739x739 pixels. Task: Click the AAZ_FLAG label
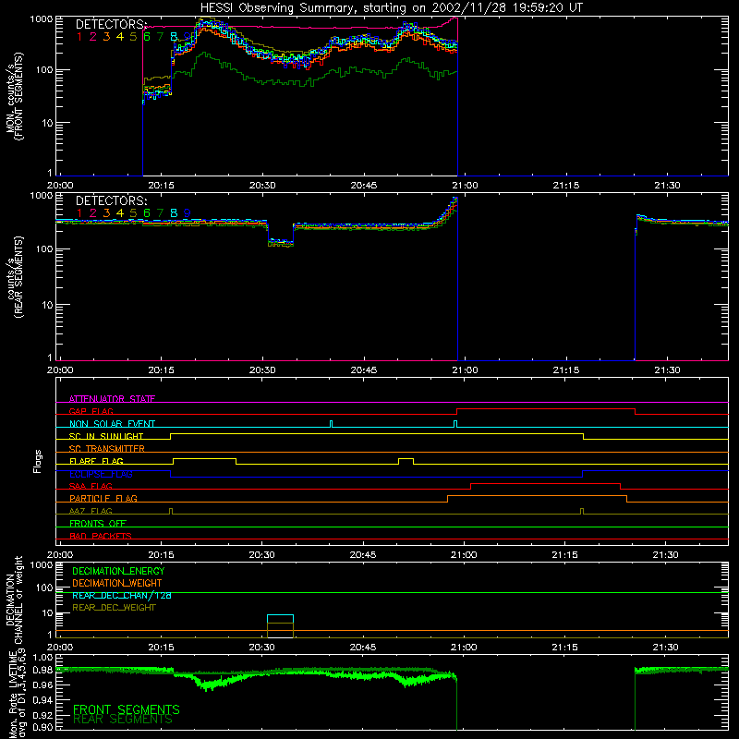coord(91,511)
